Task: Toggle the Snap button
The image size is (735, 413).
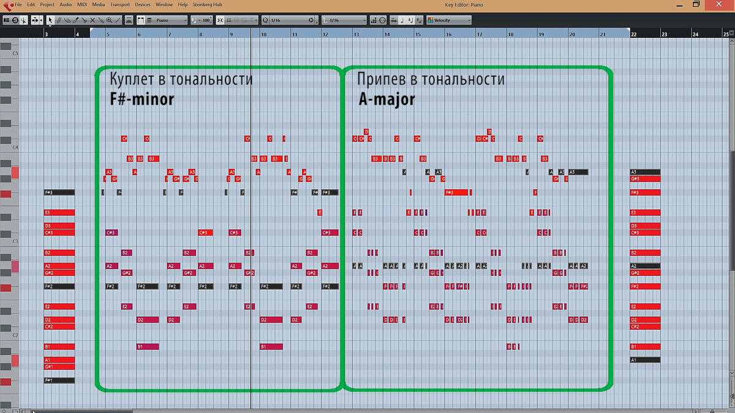Action: point(220,20)
